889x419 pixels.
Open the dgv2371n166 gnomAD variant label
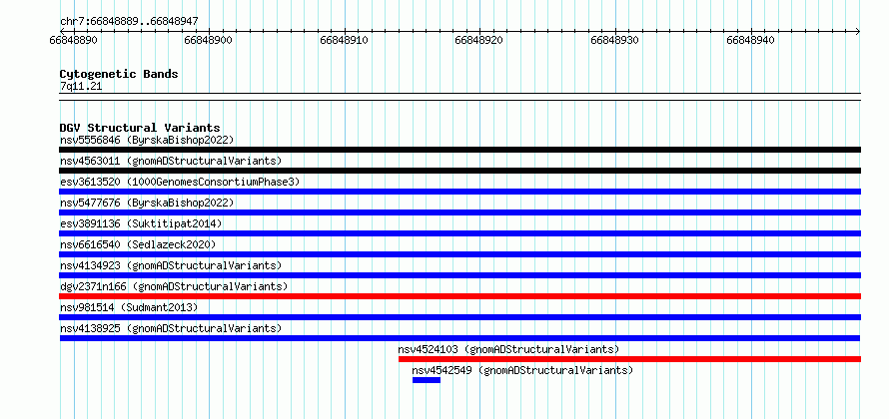click(174, 286)
